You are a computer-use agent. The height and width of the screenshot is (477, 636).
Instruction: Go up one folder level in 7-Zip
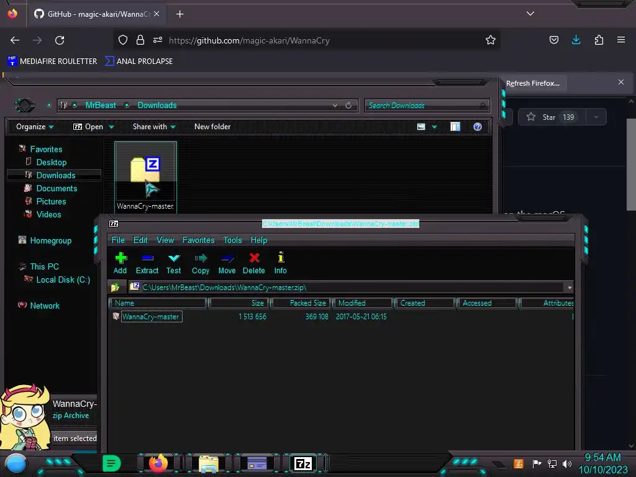pyautogui.click(x=115, y=287)
